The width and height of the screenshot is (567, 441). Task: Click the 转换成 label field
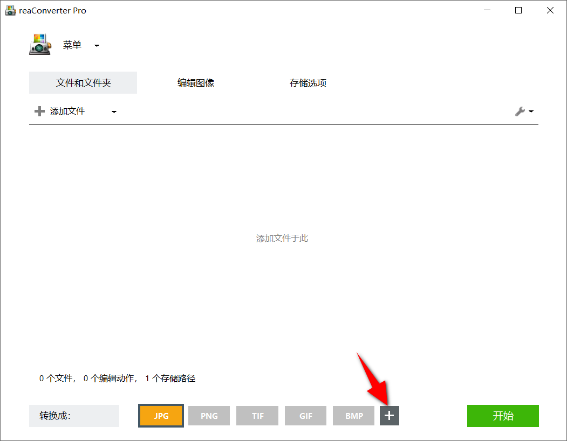[74, 415]
